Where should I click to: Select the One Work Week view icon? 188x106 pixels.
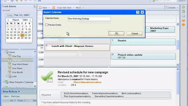[x=9, y=64]
